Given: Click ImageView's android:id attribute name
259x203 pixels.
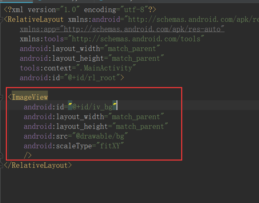Looking at the screenshot, I should point(44,107).
